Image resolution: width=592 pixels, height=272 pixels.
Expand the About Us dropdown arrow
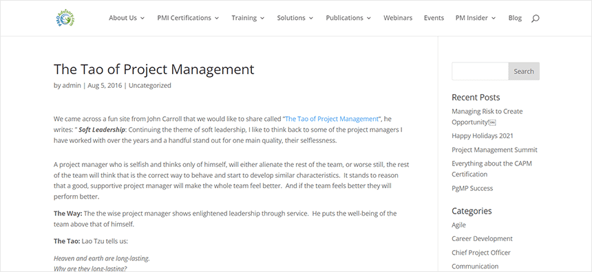(142, 18)
